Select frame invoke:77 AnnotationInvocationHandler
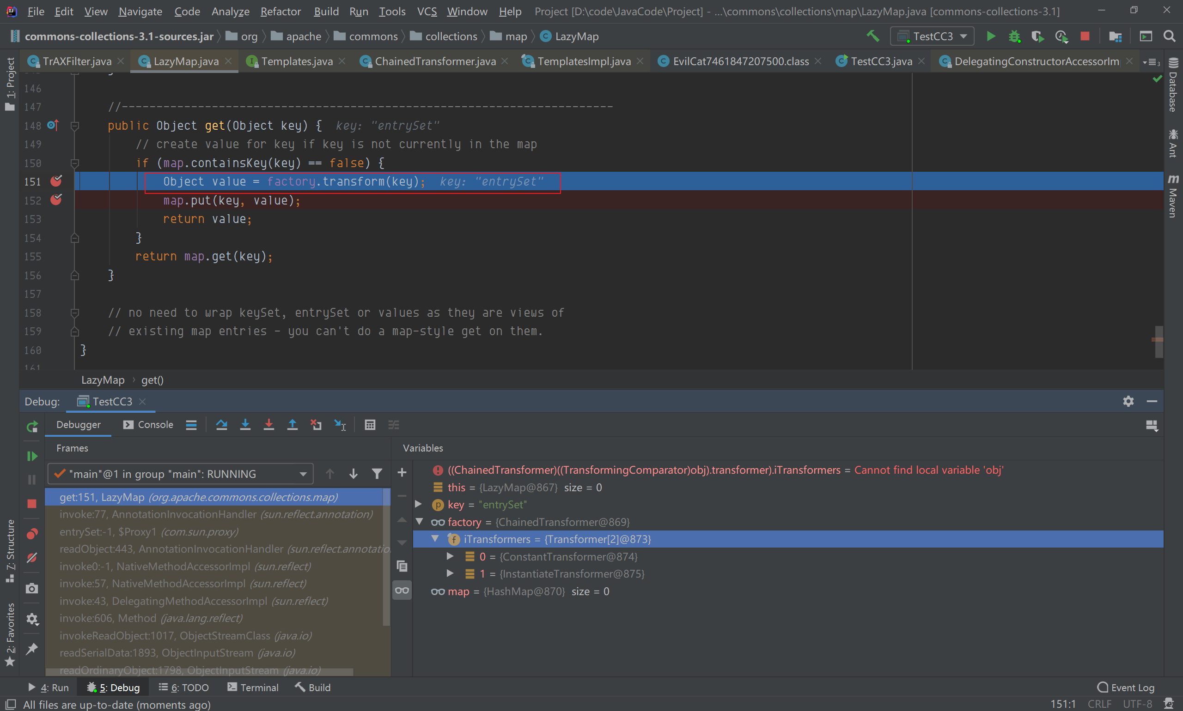 (x=216, y=515)
